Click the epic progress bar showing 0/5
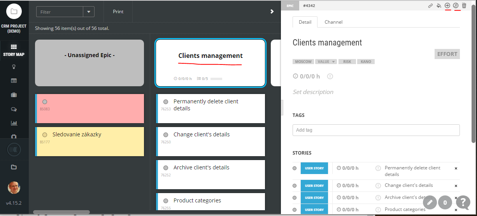This screenshot has height=216, width=477. coord(216,79)
